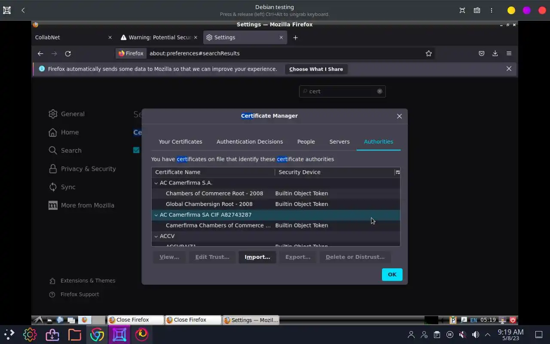The height and width of the screenshot is (344, 550).
Task: Open the Pocket save icon in toolbar
Action: tap(482, 53)
